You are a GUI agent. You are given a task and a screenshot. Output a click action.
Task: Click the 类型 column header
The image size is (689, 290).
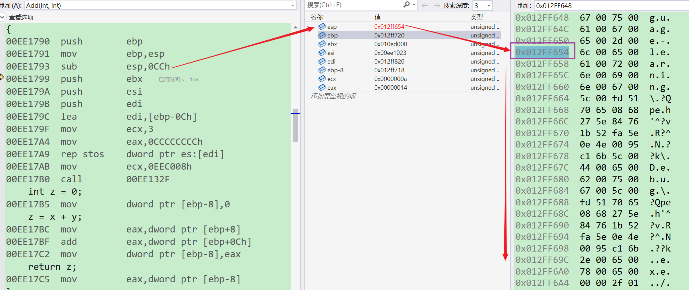coord(477,17)
